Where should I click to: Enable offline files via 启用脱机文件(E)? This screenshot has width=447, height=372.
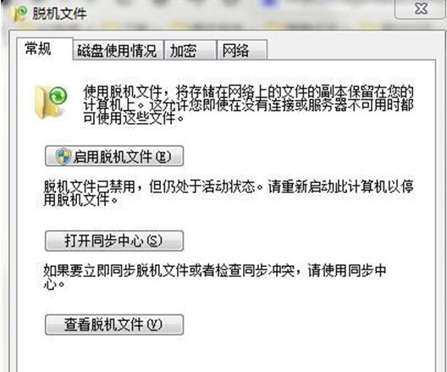tap(114, 156)
